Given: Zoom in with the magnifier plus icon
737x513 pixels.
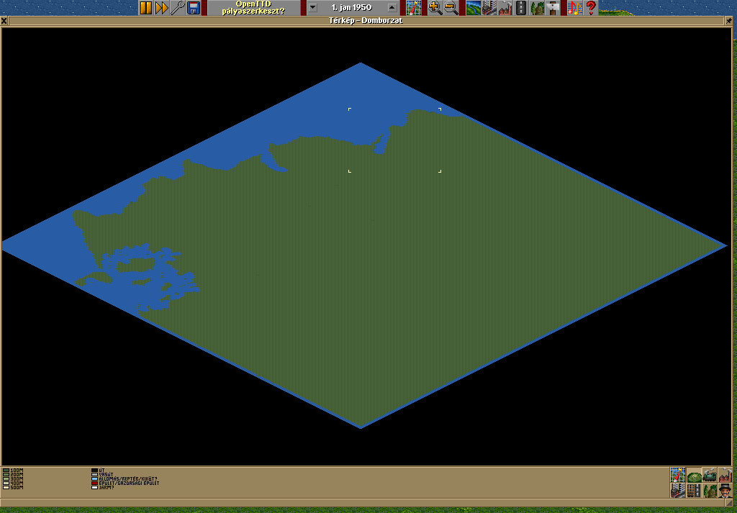Looking at the screenshot, I should point(435,7).
